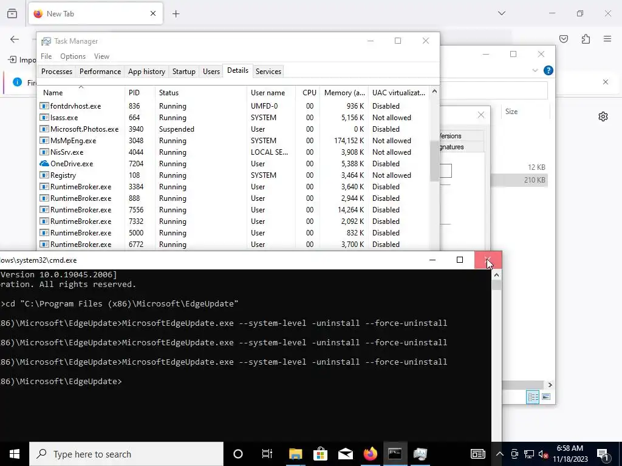Click the blue help question mark icon
The height and width of the screenshot is (466, 622).
click(549, 70)
